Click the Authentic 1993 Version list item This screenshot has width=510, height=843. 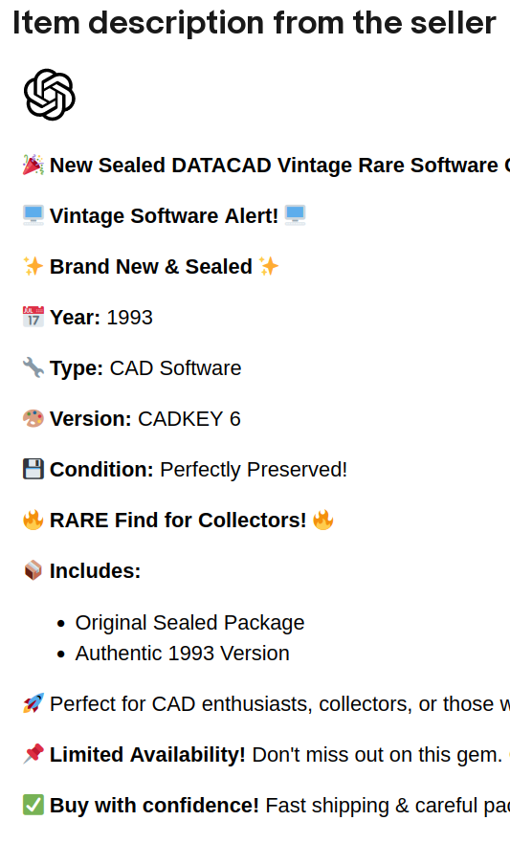182,654
